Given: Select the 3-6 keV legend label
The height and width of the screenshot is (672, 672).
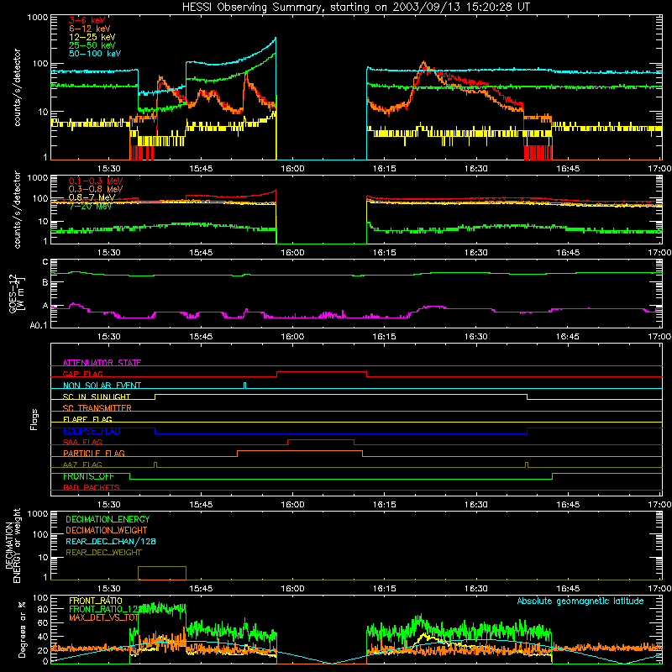Looking at the screenshot, I should (x=87, y=20).
